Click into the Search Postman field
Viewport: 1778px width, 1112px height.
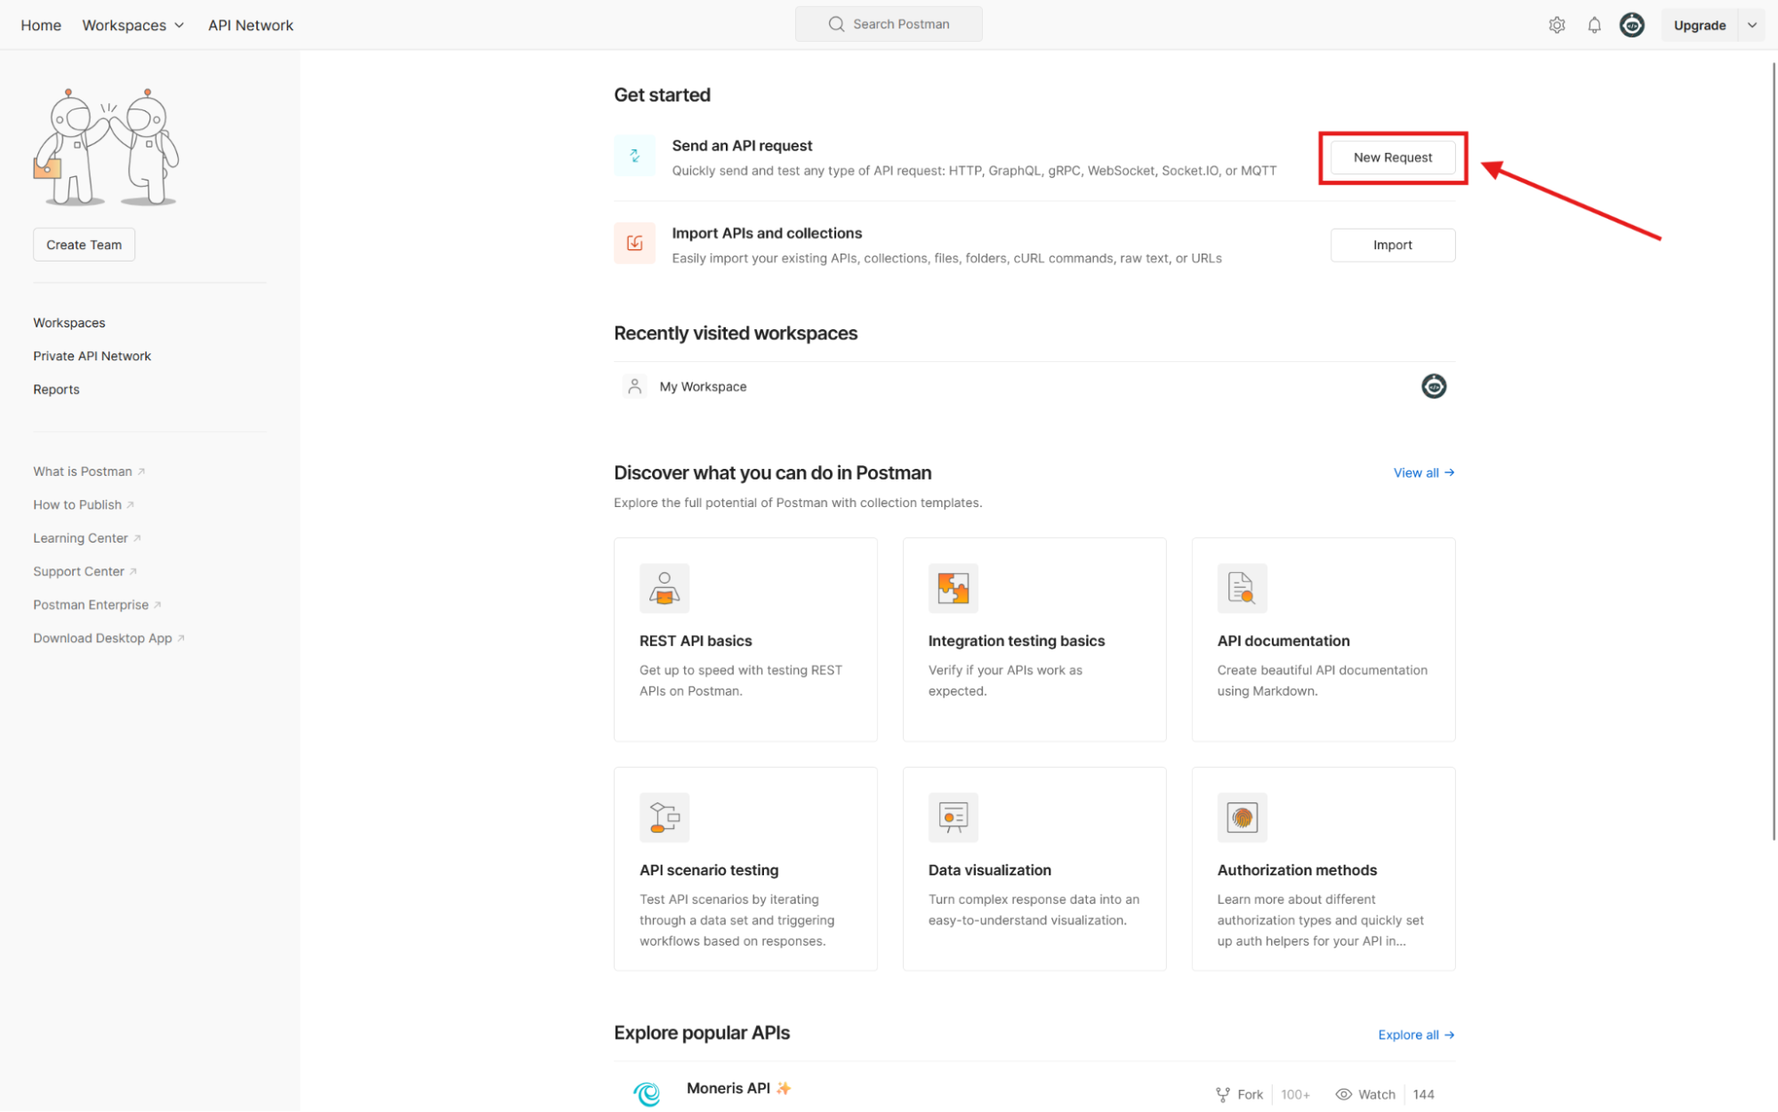[x=889, y=24]
